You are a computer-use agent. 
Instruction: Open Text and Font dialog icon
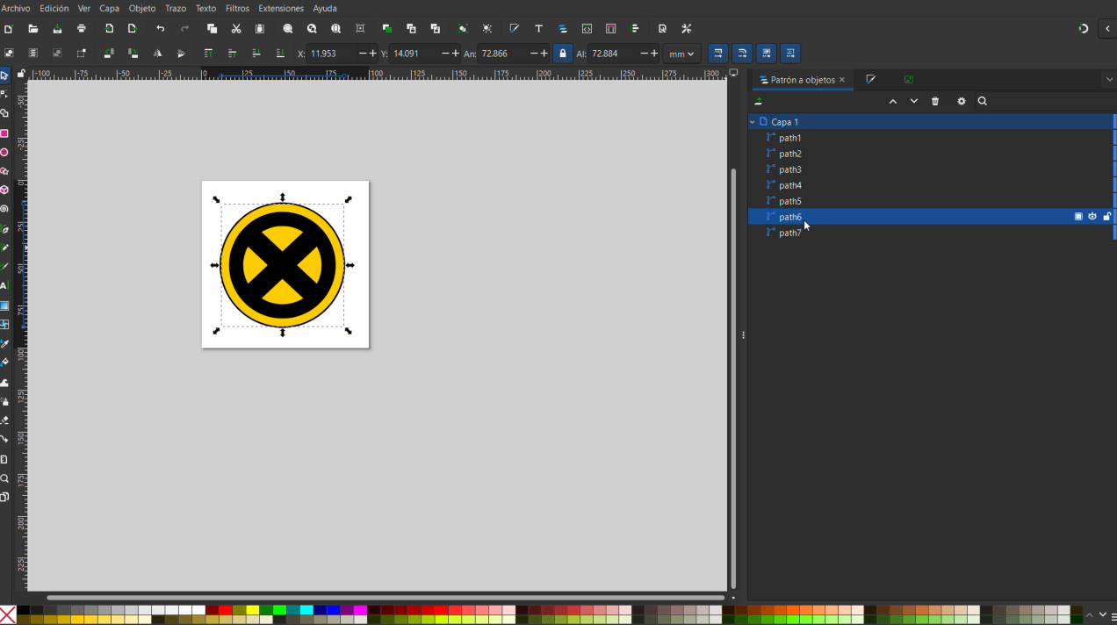[x=539, y=29]
